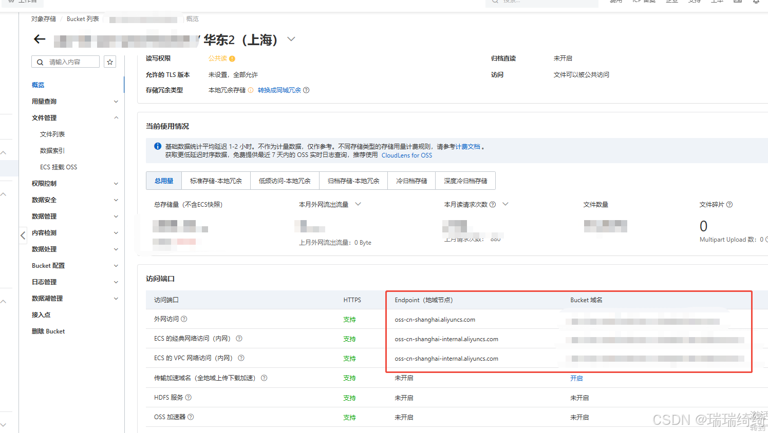The image size is (768, 433).
Task: Click oss-cn-shanghai-internal endpoint in VPC row
Action: pos(446,359)
